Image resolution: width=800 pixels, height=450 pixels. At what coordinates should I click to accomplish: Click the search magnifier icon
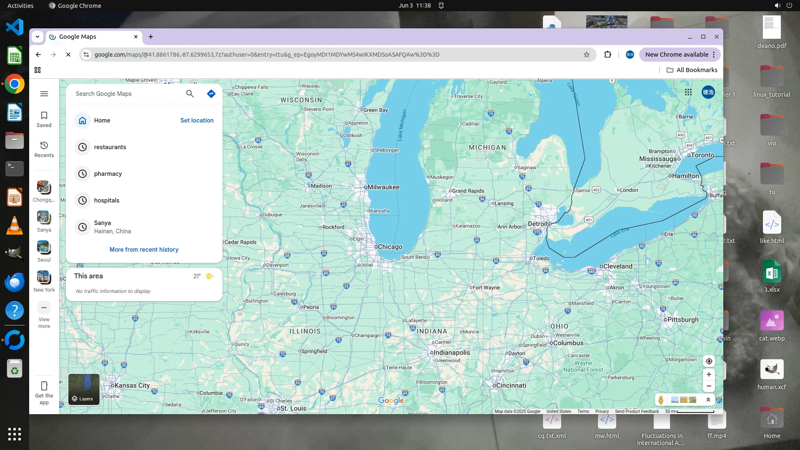pyautogui.click(x=190, y=94)
